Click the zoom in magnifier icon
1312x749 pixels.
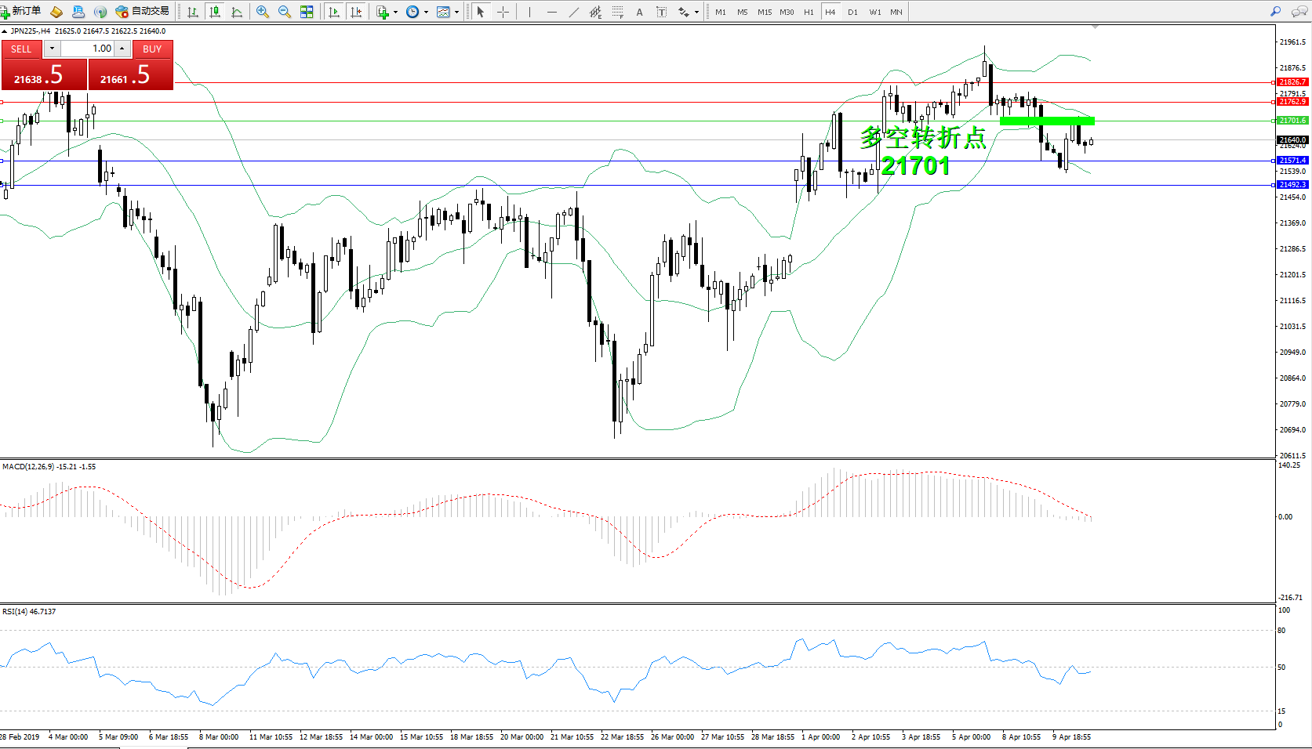(263, 12)
